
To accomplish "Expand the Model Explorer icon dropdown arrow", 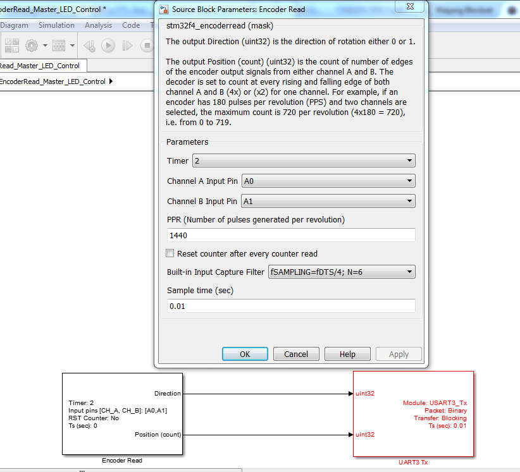I will coord(72,45).
